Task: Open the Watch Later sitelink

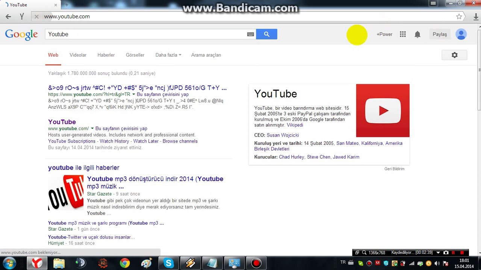Action: coord(146,141)
